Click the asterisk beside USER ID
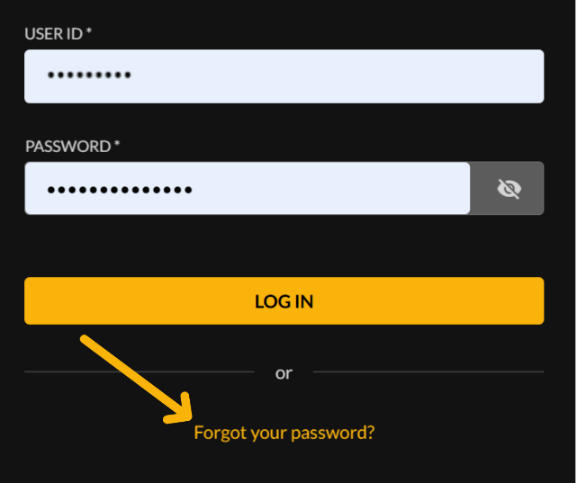 point(89,32)
